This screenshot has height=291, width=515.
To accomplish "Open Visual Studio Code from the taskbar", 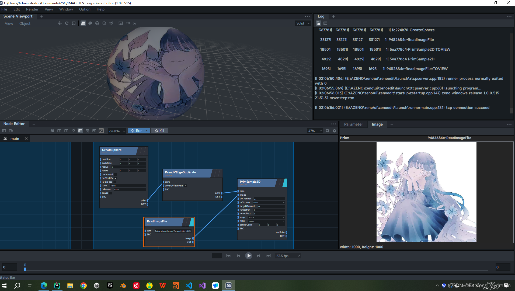I will tap(189, 286).
